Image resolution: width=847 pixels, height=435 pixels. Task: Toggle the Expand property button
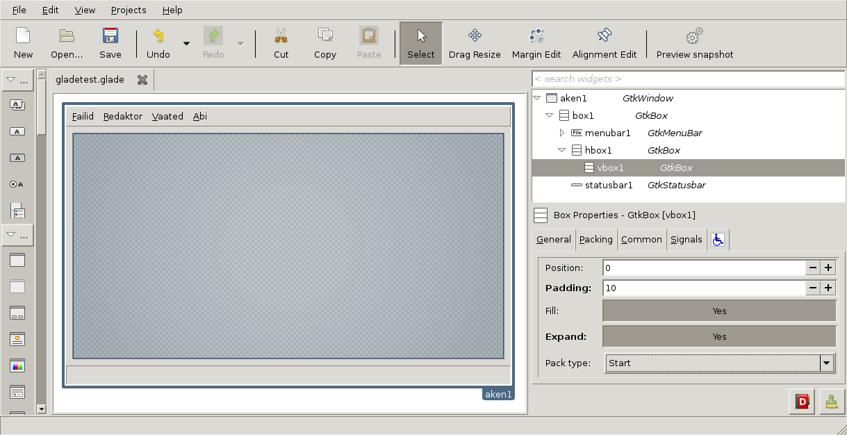click(719, 337)
